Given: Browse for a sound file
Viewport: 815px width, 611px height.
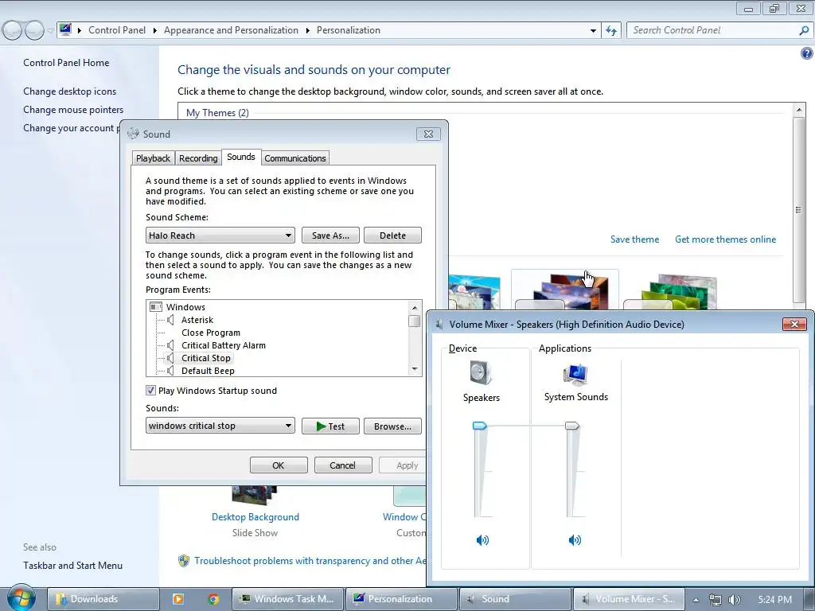Looking at the screenshot, I should tap(392, 426).
